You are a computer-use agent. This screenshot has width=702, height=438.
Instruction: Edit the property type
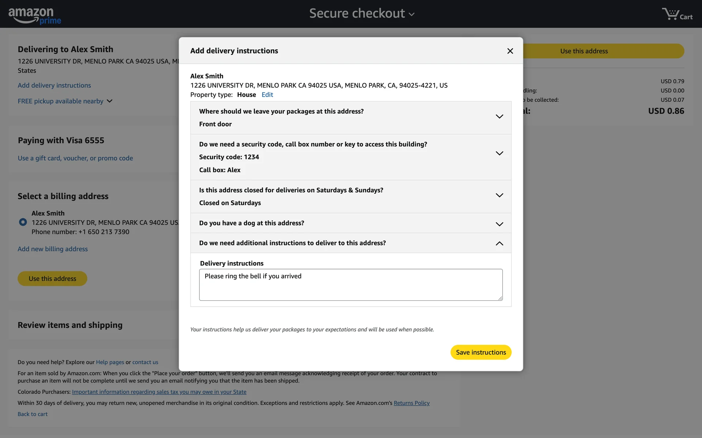pos(267,95)
